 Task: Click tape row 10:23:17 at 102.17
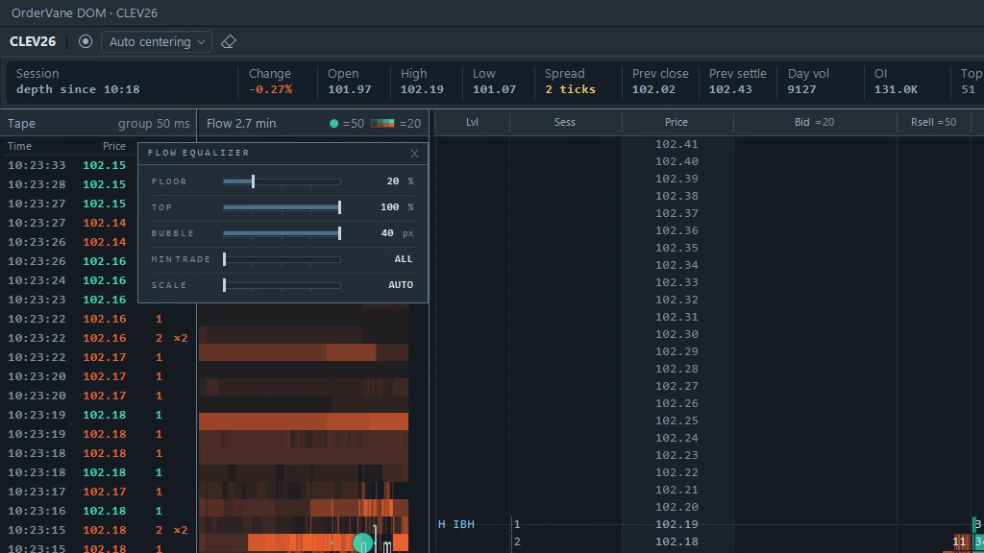pyautogui.click(x=97, y=492)
